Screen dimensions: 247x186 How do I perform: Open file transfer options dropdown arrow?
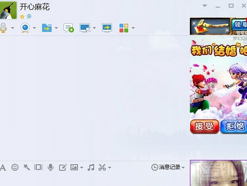click(56, 28)
